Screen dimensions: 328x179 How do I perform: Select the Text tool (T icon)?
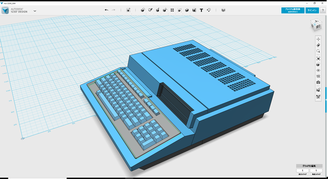pyautogui.click(x=201, y=10)
